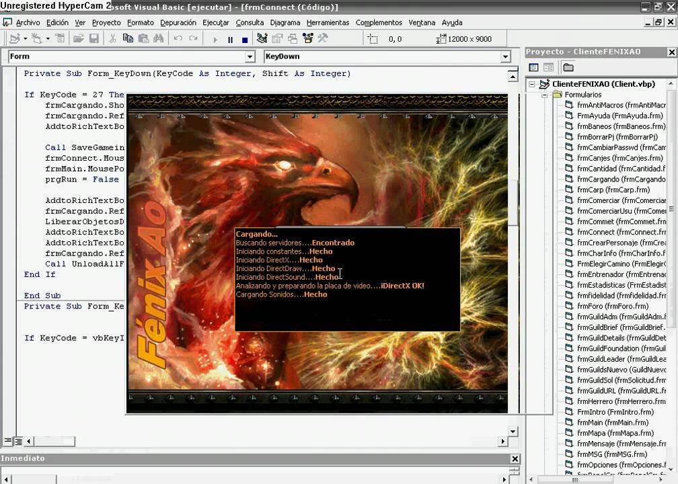Click the Add Standard EXE Project icon
678x484 pixels.
(14, 39)
